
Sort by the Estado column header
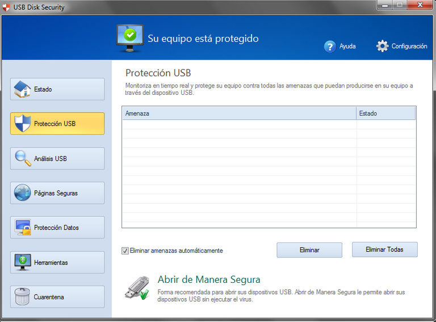pos(386,114)
